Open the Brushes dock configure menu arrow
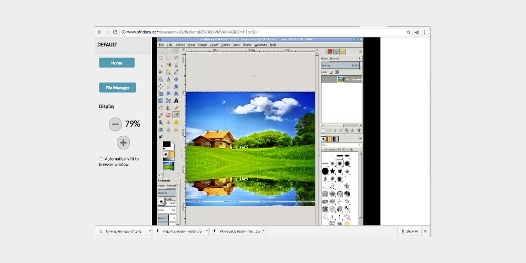This screenshot has height=263, width=526. click(x=360, y=138)
